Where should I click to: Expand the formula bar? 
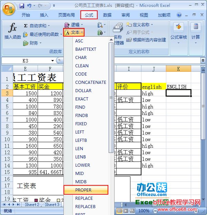(x=203, y=60)
